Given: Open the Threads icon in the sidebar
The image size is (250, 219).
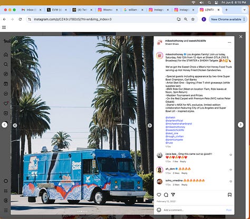Looking at the screenshot, I should pyautogui.click(x=6, y=201).
